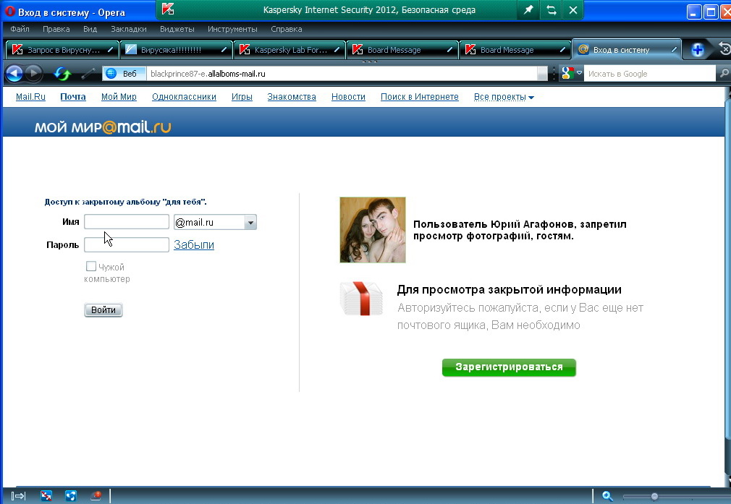
Task: Open the search engine selector arrow
Action: pos(579,73)
